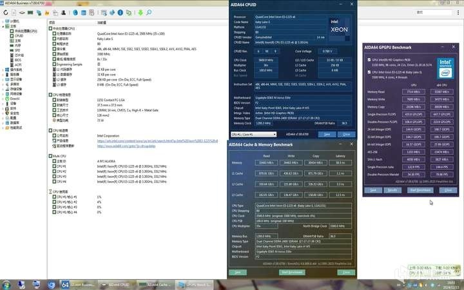This screenshot has width=464, height=290.
Task: Click the three-dot menu icon at top right
Action: [458, 12]
